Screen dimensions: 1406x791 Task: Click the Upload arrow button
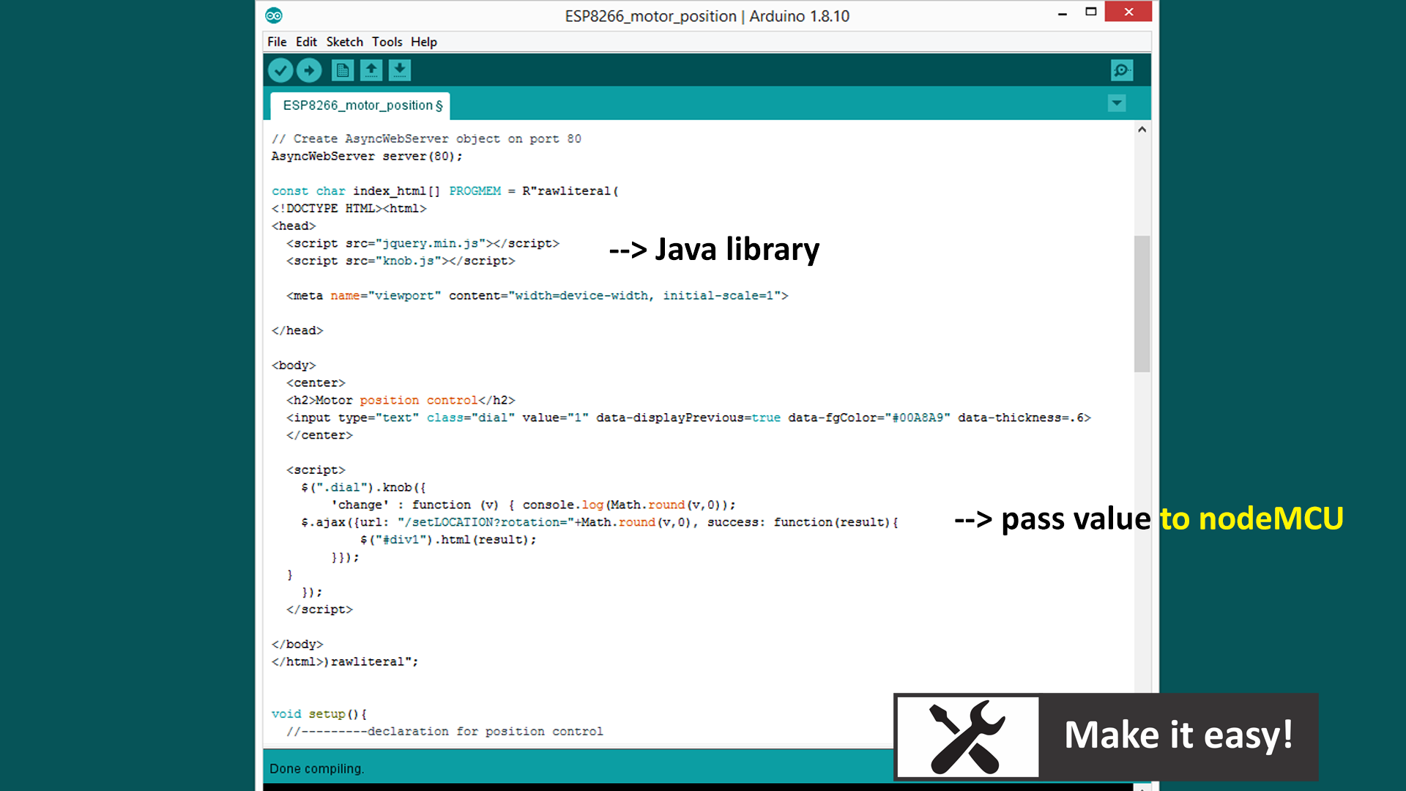pos(309,70)
